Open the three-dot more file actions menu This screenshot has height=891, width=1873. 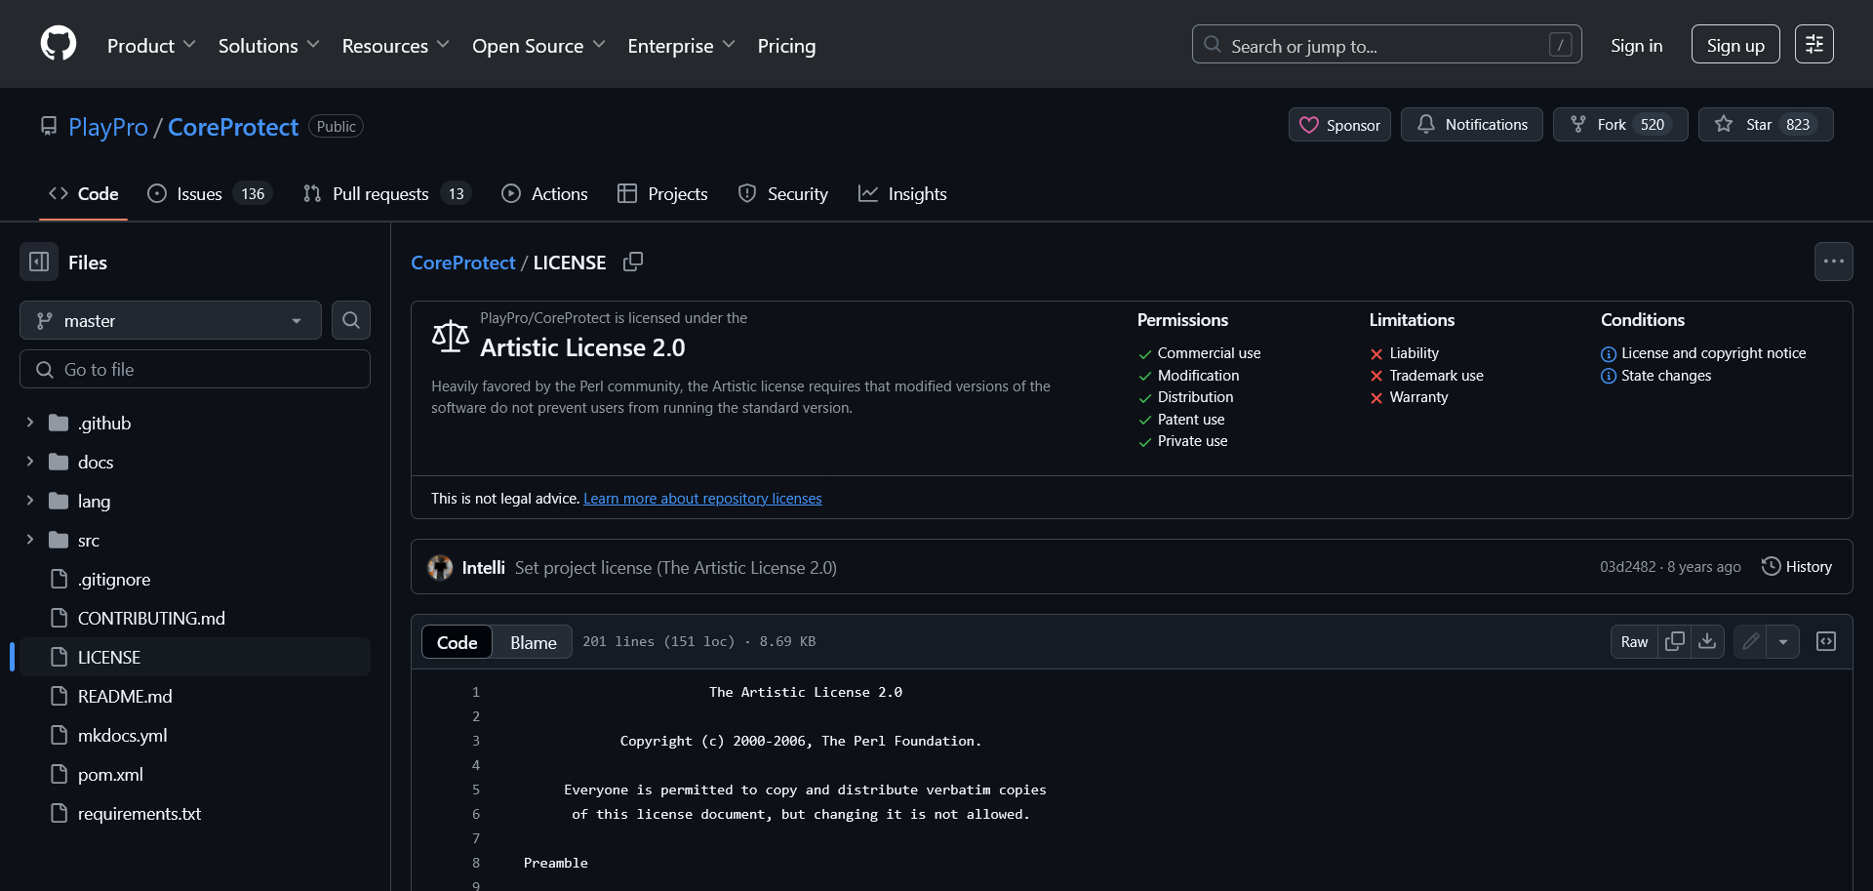coord(1834,262)
